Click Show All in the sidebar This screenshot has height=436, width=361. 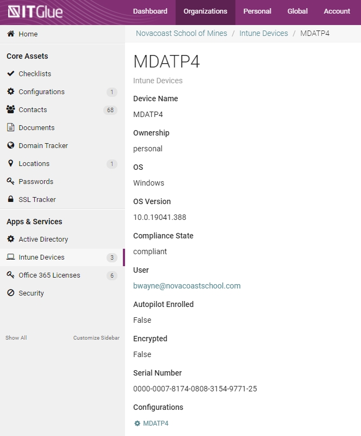16,338
